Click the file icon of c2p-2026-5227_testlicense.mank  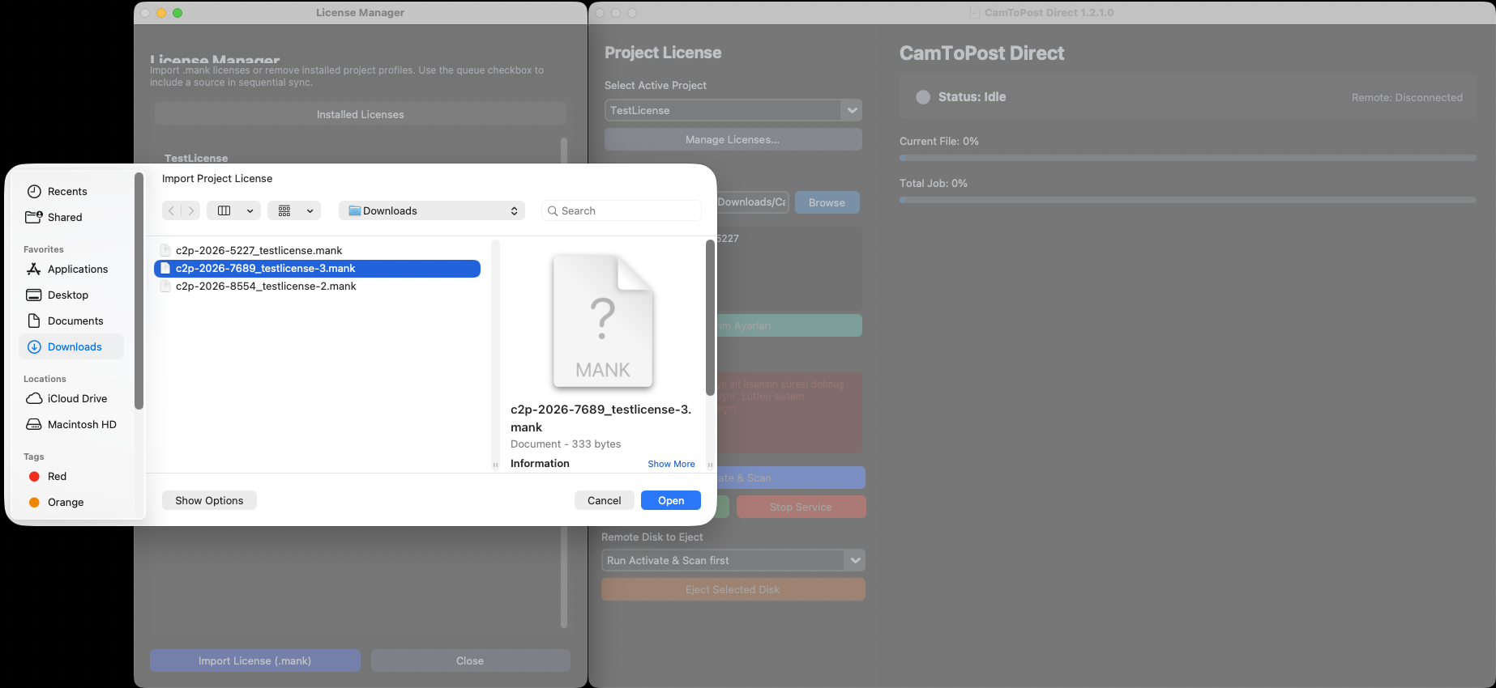[x=165, y=250]
